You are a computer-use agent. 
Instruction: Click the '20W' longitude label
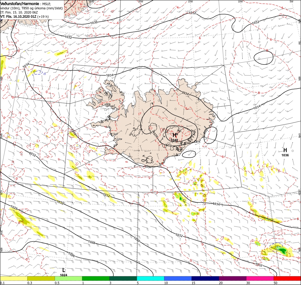(141, 2)
